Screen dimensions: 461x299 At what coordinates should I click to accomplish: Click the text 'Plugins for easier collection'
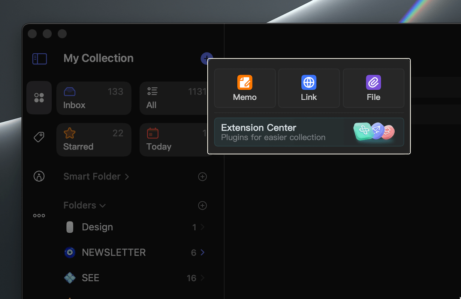click(x=273, y=138)
